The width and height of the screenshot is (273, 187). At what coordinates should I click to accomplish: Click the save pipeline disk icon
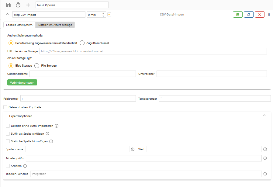pos(8,5)
